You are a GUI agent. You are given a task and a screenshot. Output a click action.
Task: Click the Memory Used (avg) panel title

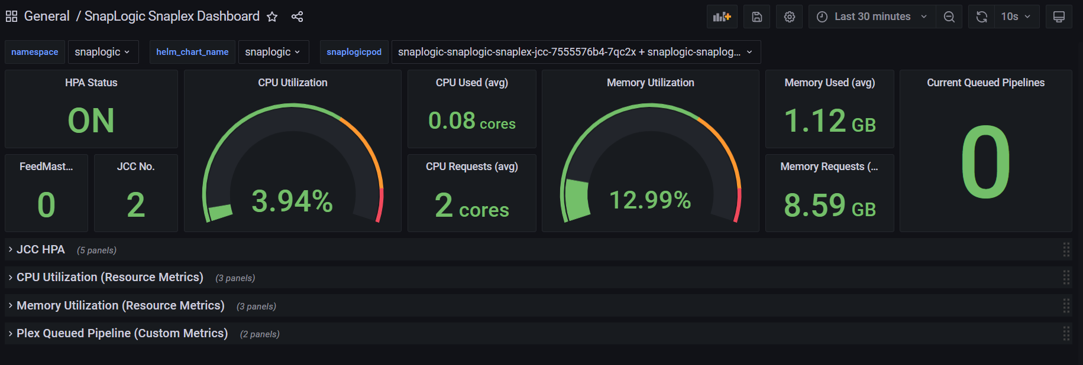coord(830,83)
